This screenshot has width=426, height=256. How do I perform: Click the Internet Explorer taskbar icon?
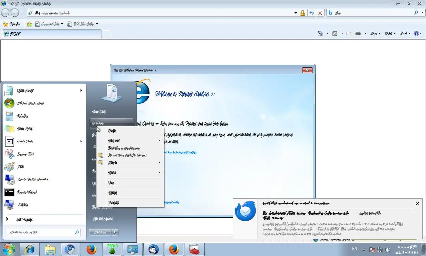click(30, 249)
